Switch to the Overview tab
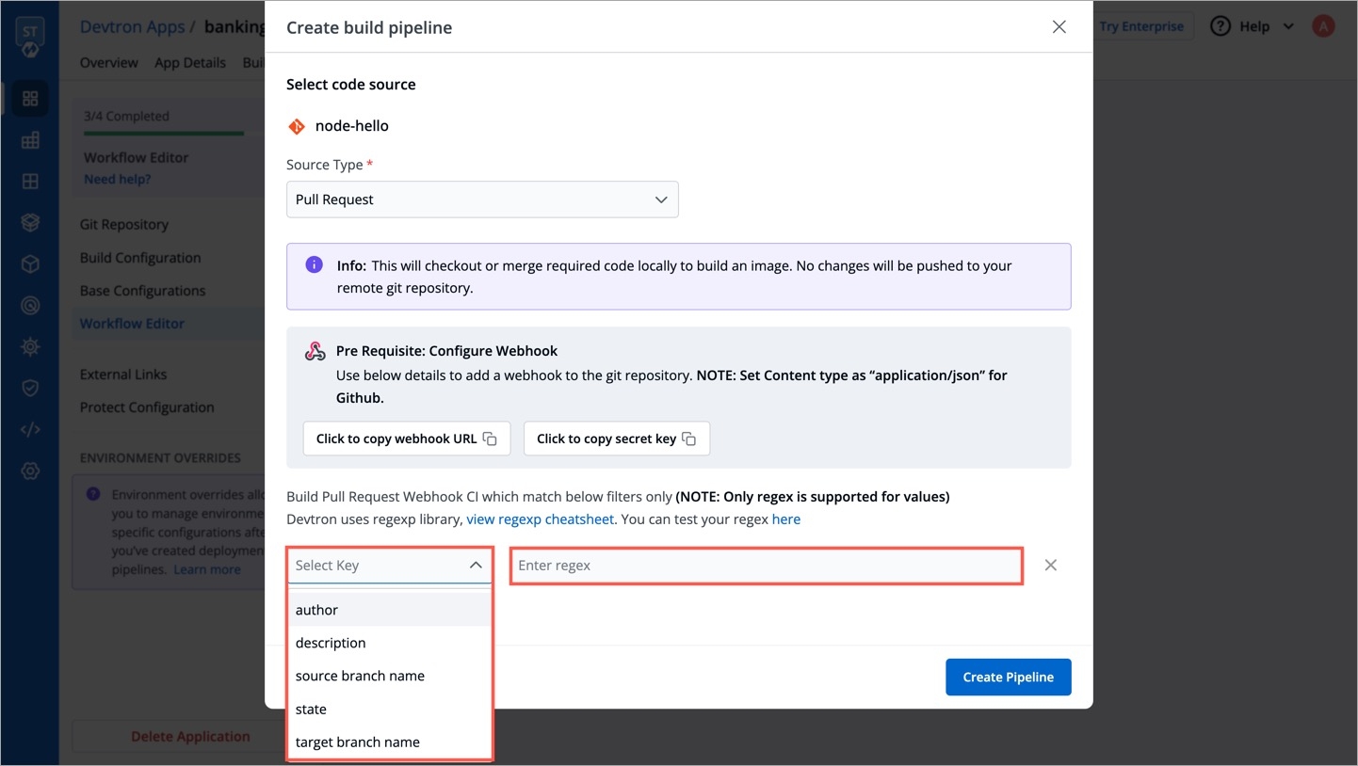 (x=109, y=63)
